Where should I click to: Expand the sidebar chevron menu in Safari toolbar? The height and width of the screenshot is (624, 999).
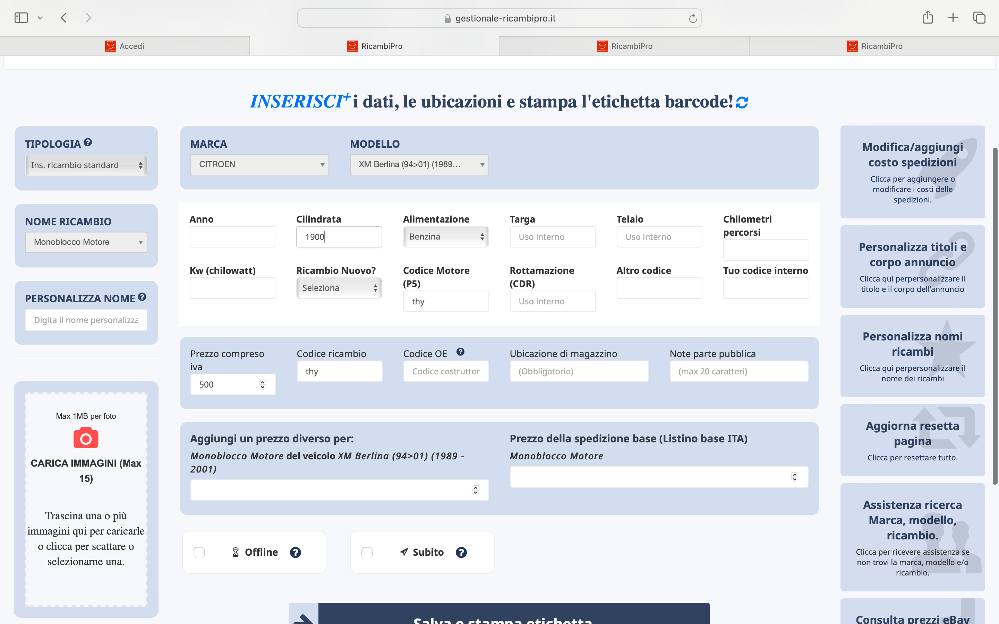[x=40, y=18]
